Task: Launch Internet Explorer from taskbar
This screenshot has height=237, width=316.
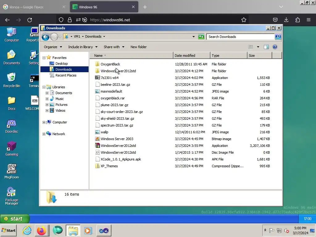Action: click(x=27, y=230)
